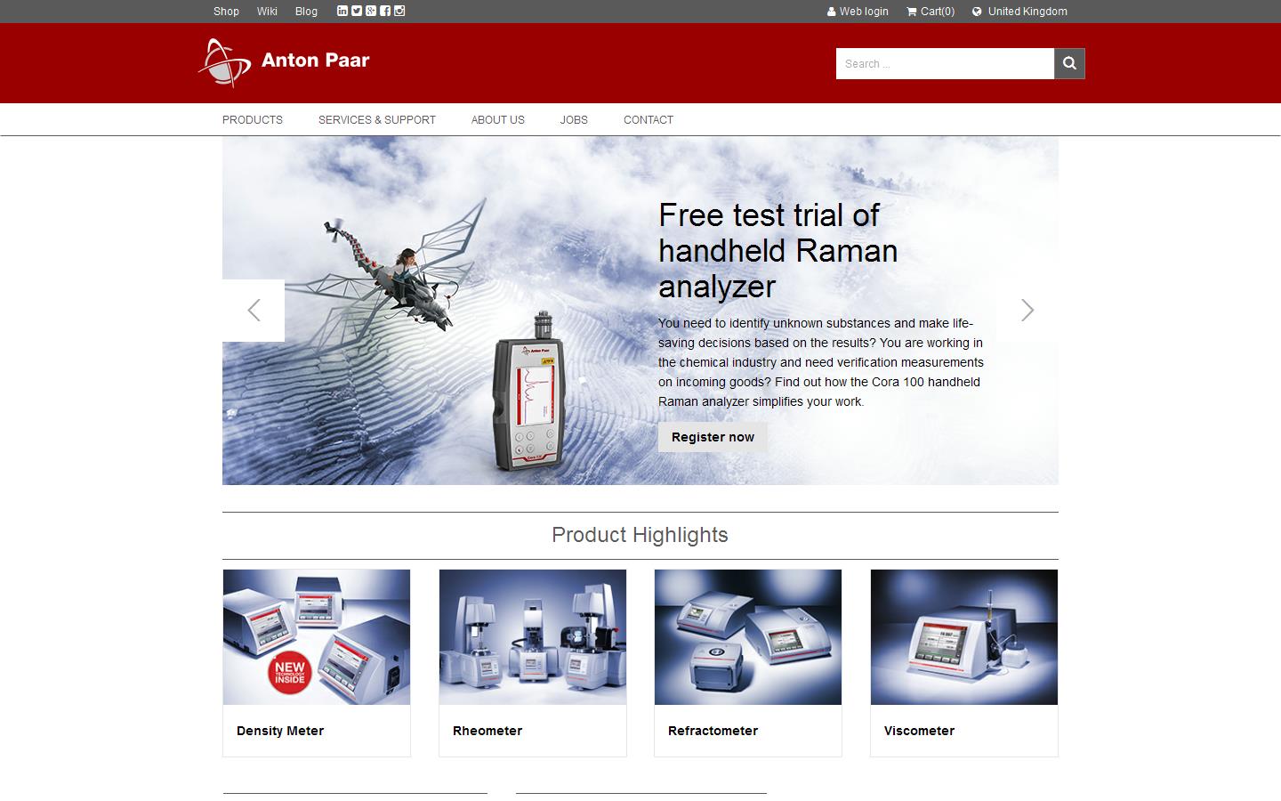Click the Register now button
Screen dimensions: 1281x801
(713, 437)
